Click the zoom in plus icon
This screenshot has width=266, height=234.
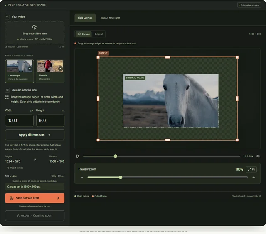click(254, 177)
